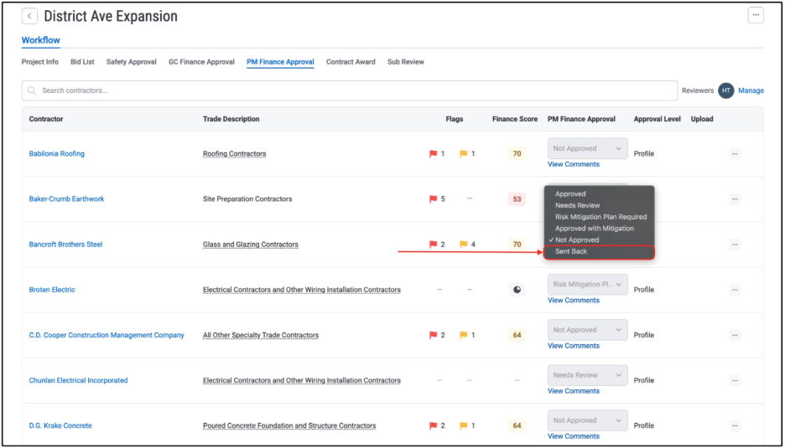Switch to the Bid List tab
The width and height of the screenshot is (785, 448).
(x=82, y=62)
